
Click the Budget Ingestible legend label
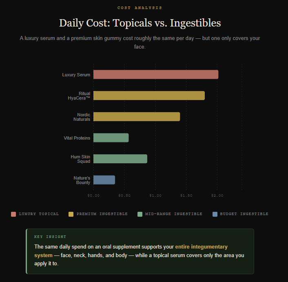(244, 214)
